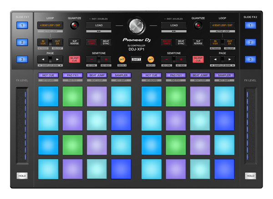Switch left deck pads to BEAT JUMP mode
The width and height of the screenshot is (273, 199).
(x=97, y=75)
